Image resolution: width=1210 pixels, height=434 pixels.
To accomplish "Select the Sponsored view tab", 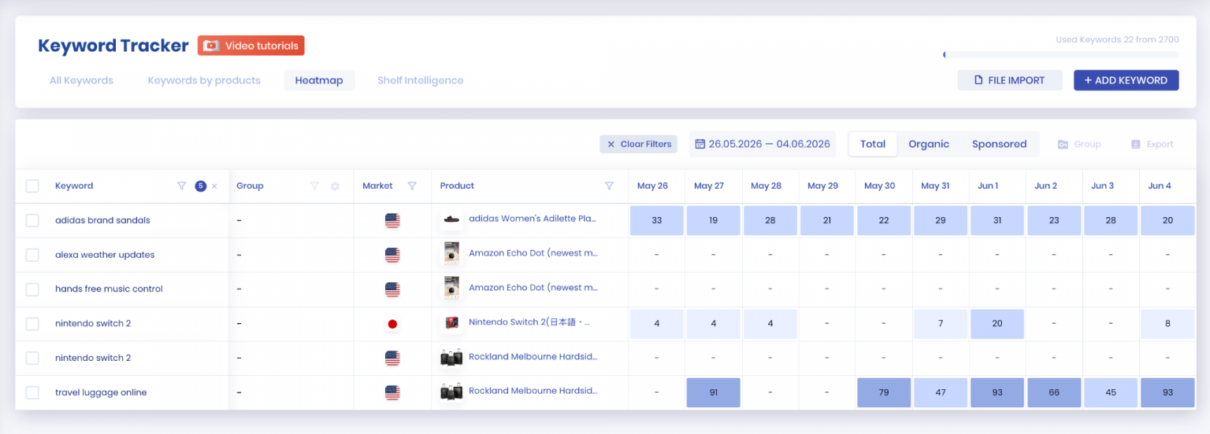I will click(x=999, y=144).
